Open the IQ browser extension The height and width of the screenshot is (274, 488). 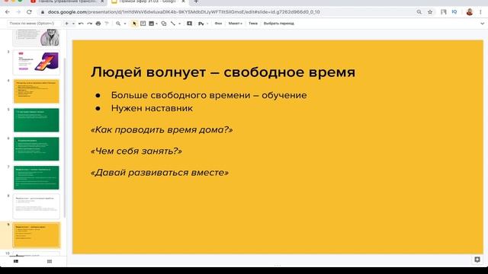[454, 12]
